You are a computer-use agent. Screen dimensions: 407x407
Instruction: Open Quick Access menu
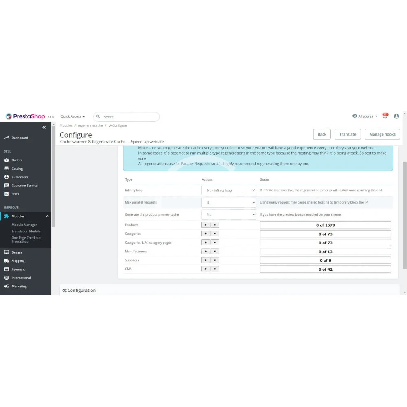(72, 116)
